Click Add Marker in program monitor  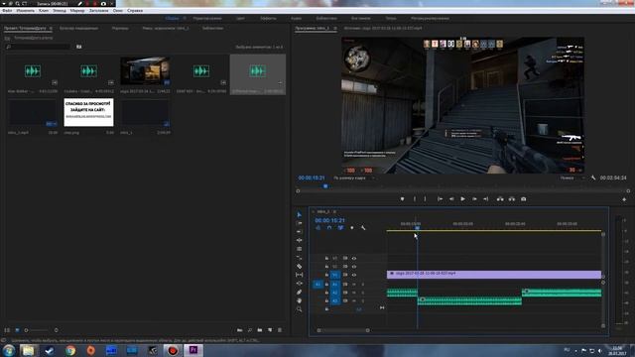402,199
